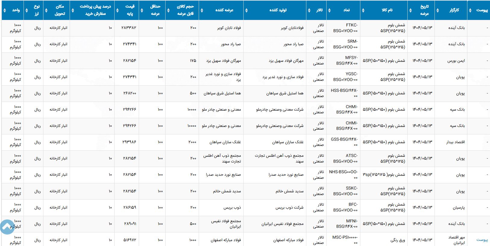Click sort arrows beside قیمت پایه header
490x246 pixels.
pyautogui.click(x=117, y=10)
